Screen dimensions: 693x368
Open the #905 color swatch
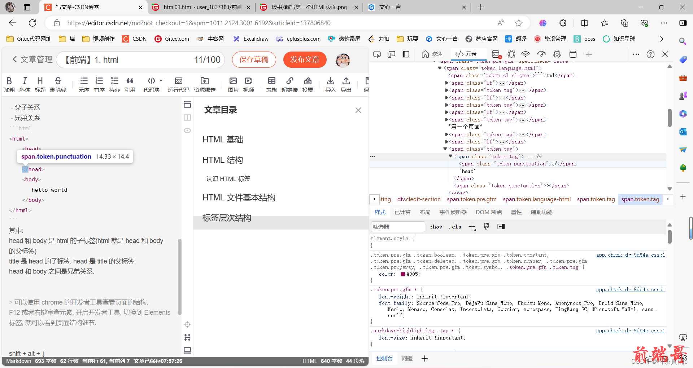[403, 274]
